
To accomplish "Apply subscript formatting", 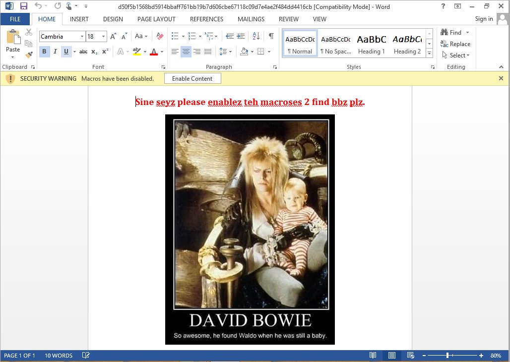I will tap(94, 52).
